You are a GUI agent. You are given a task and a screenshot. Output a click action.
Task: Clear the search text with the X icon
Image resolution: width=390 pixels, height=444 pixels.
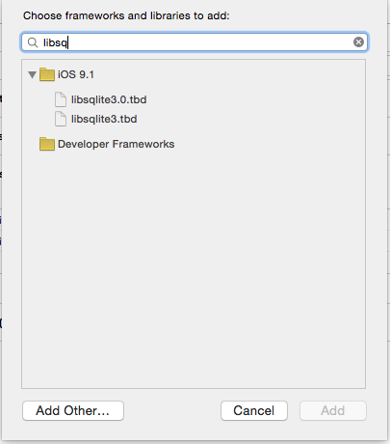click(358, 42)
